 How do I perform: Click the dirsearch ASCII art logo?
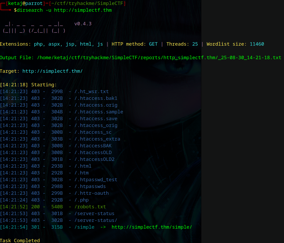tap(34, 27)
